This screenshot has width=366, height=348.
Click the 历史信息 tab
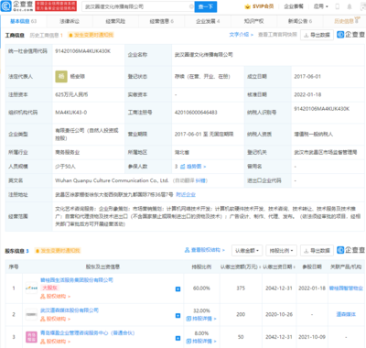tap(347, 21)
